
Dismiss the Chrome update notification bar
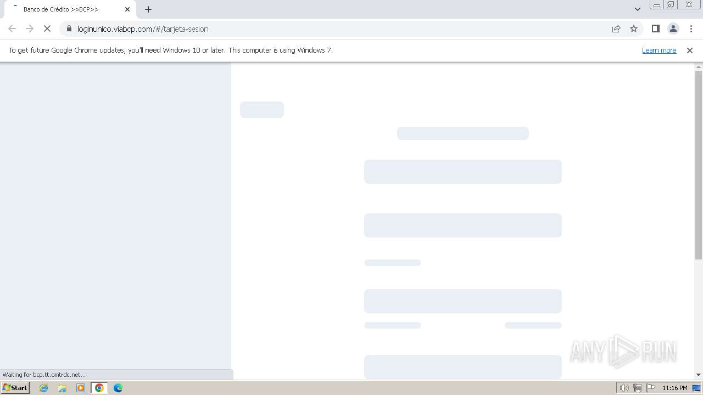(690, 50)
